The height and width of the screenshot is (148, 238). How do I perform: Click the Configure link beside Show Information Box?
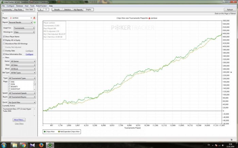(29, 54)
